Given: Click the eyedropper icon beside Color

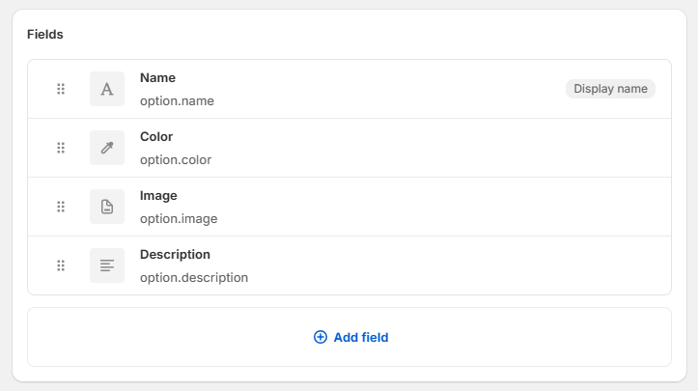Looking at the screenshot, I should 107,148.
